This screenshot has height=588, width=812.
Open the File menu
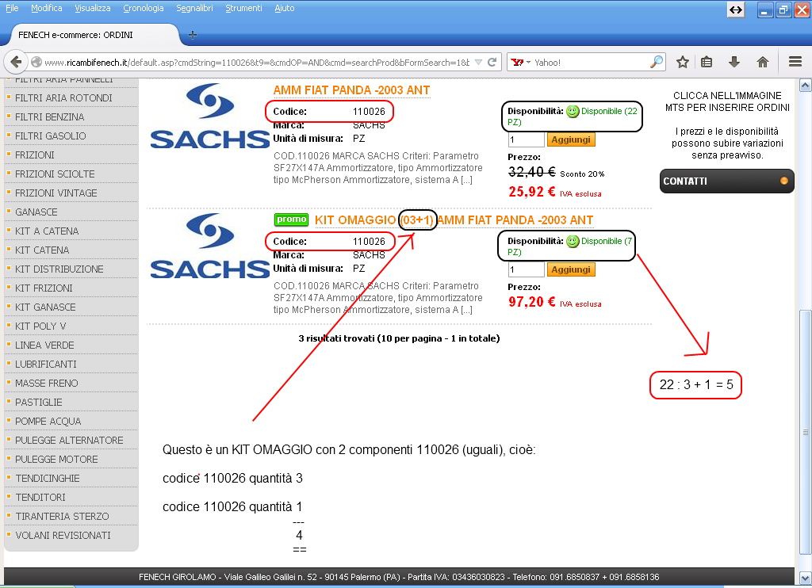(12, 8)
